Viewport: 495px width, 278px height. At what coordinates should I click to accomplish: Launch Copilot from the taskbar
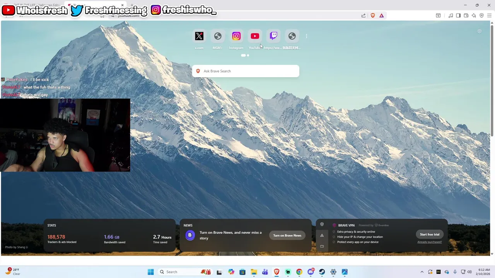(231, 272)
